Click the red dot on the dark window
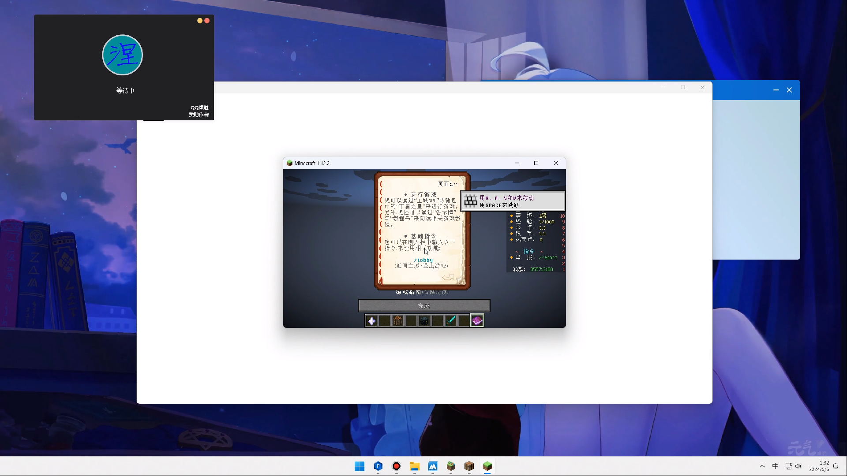This screenshot has height=476, width=847. 207,21
